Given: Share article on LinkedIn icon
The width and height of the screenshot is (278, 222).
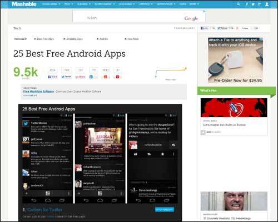Looking at the screenshot, I should tap(93, 77).
